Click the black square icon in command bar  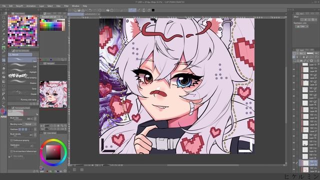pos(153,10)
